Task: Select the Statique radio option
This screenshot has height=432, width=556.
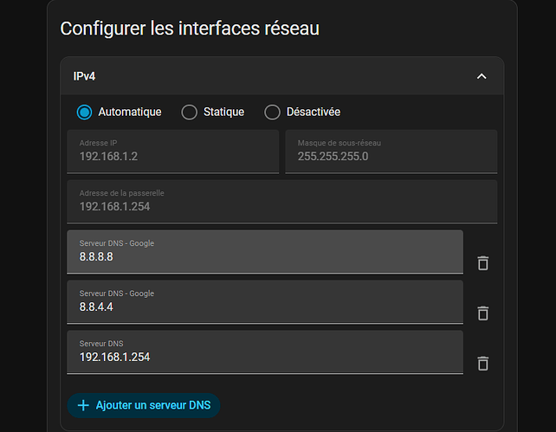Action: click(x=189, y=112)
